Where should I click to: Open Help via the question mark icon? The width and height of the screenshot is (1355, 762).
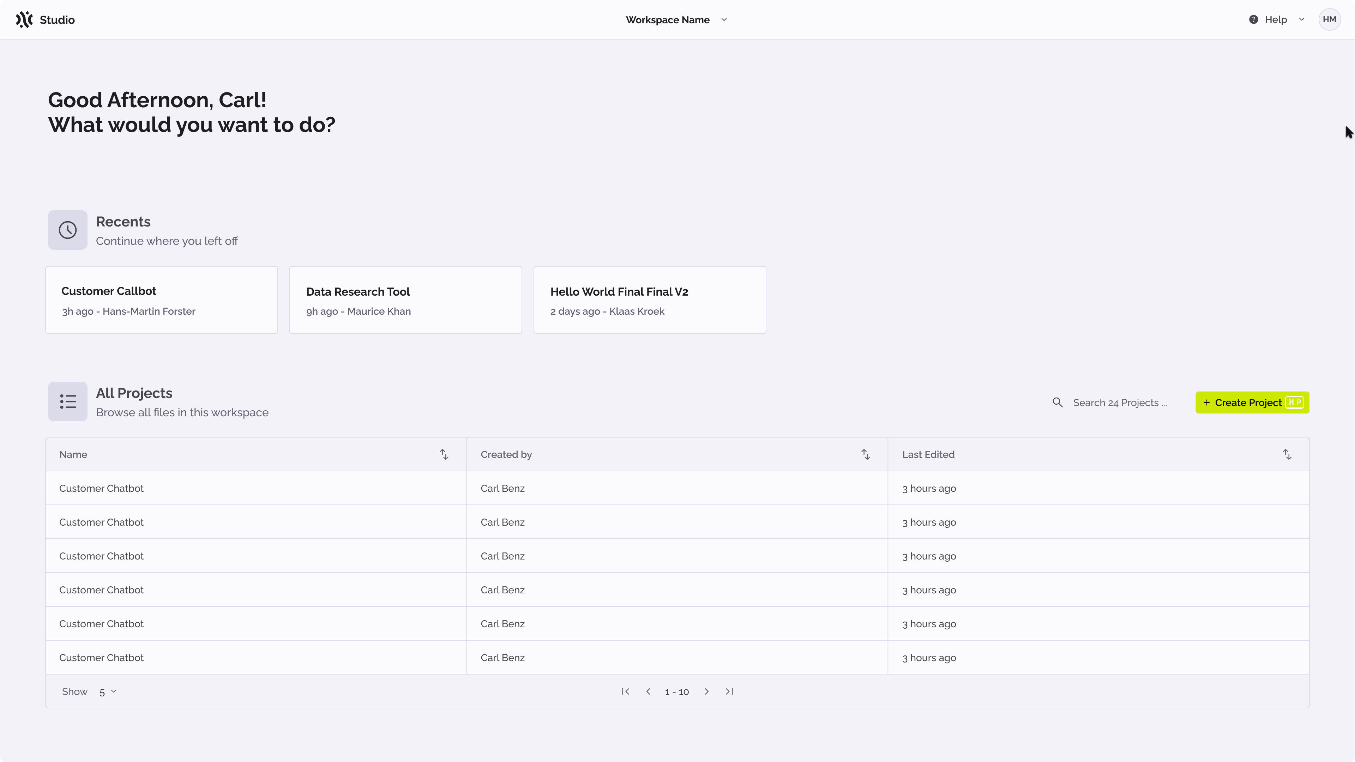1254,19
